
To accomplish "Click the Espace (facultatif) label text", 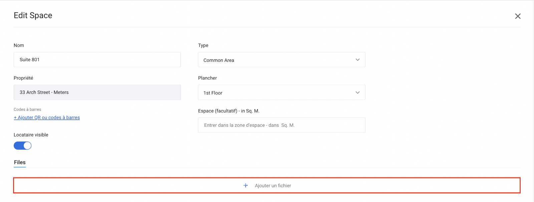I will 229,111.
